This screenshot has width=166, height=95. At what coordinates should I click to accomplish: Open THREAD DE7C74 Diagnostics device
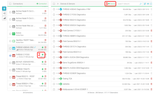point(74,46)
